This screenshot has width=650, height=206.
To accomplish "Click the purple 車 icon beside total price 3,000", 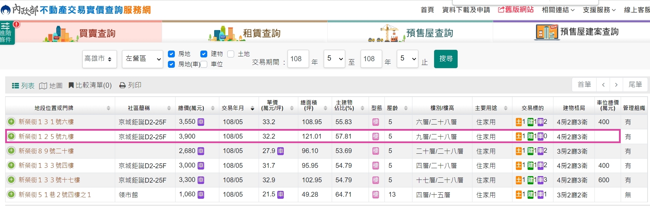I will coord(201,166).
